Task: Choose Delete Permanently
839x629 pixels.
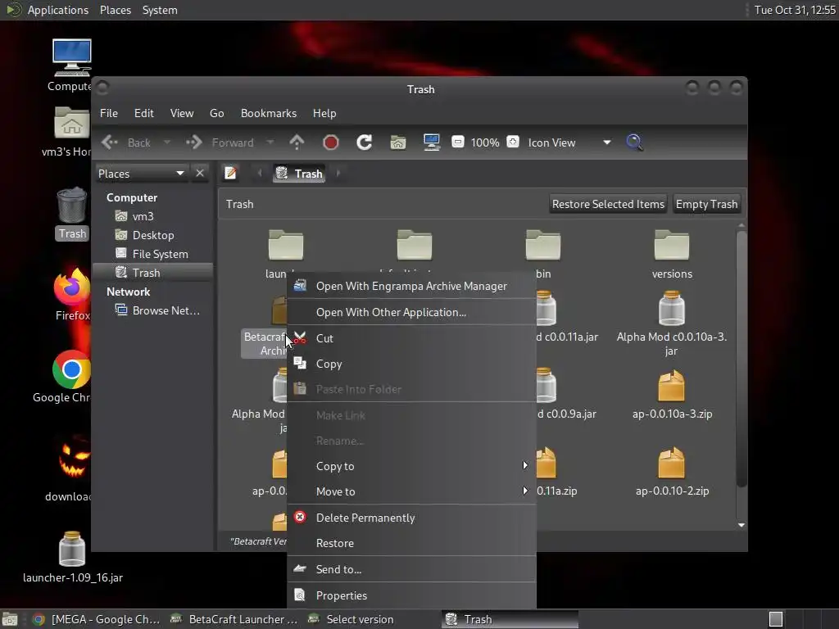Action: (x=412, y=518)
